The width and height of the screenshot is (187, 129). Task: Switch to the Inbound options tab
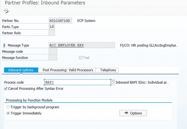click(x=21, y=70)
